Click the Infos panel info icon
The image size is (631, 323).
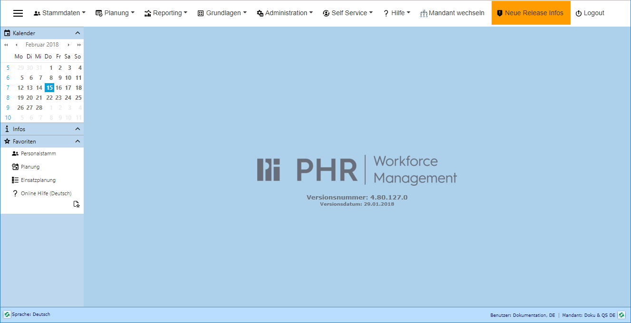[x=7, y=129]
